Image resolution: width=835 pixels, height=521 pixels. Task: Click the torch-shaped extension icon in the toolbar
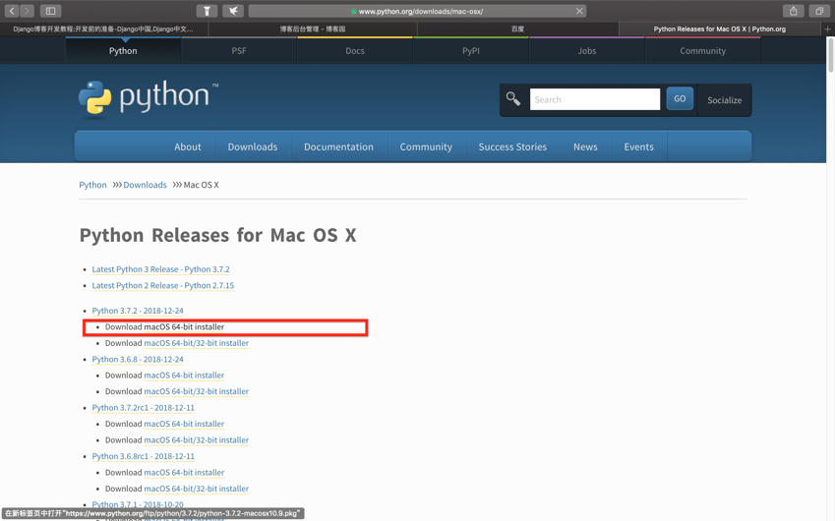[x=207, y=11]
